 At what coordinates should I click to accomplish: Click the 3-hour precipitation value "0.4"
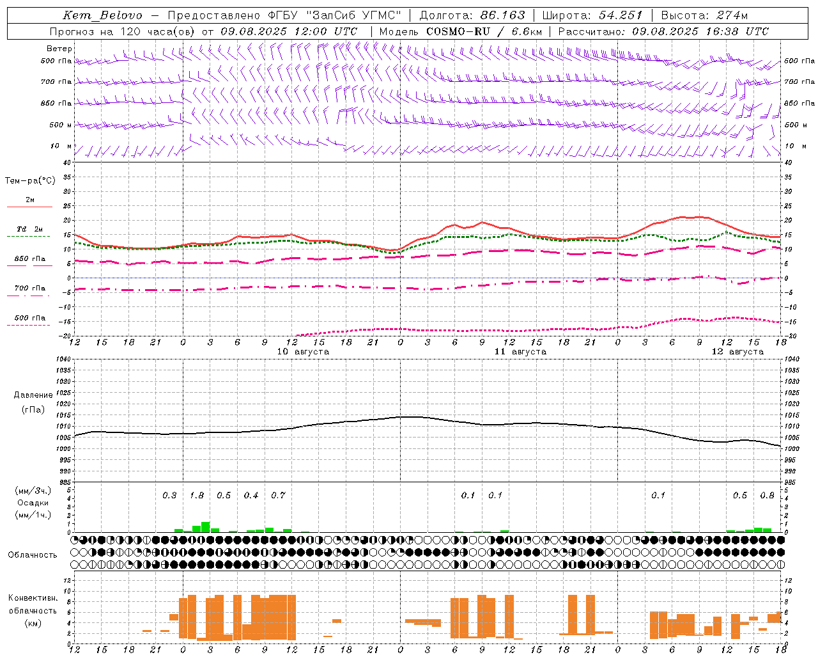pyautogui.click(x=251, y=496)
